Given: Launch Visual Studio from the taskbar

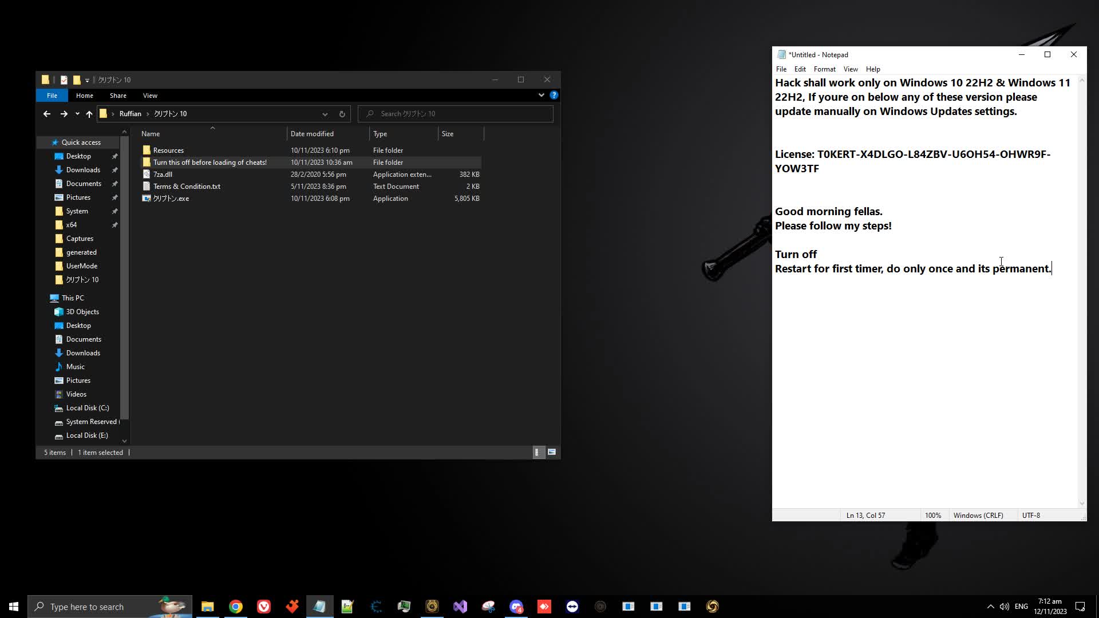Looking at the screenshot, I should [x=461, y=606].
